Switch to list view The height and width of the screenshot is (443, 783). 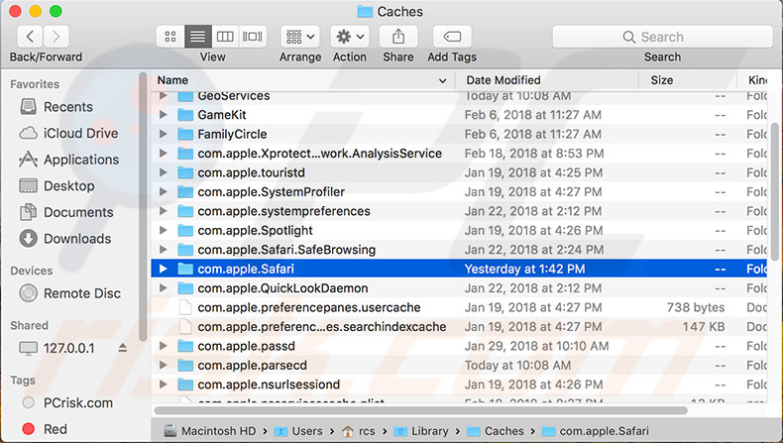click(198, 37)
